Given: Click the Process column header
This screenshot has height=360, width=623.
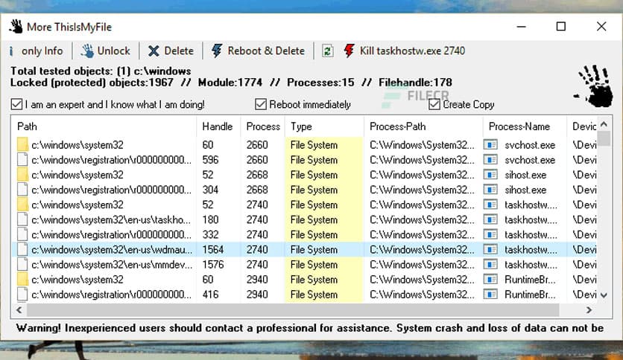Looking at the screenshot, I should [262, 126].
